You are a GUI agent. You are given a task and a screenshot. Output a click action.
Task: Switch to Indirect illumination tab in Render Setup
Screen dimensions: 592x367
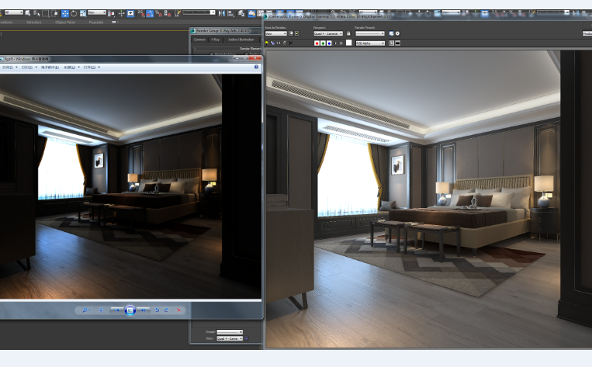pyautogui.click(x=241, y=40)
